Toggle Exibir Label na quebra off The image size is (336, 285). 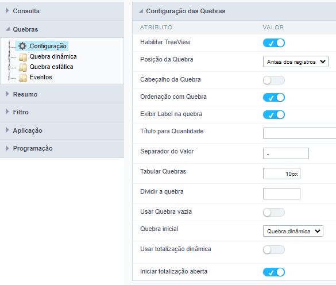tap(273, 114)
